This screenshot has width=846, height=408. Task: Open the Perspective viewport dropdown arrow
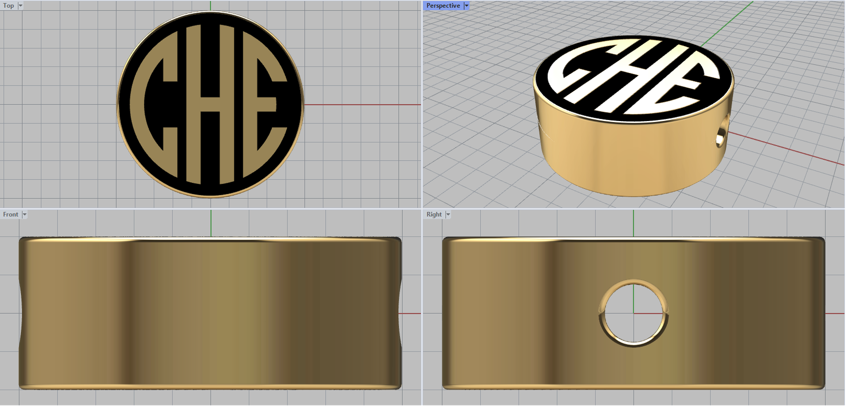pos(466,6)
